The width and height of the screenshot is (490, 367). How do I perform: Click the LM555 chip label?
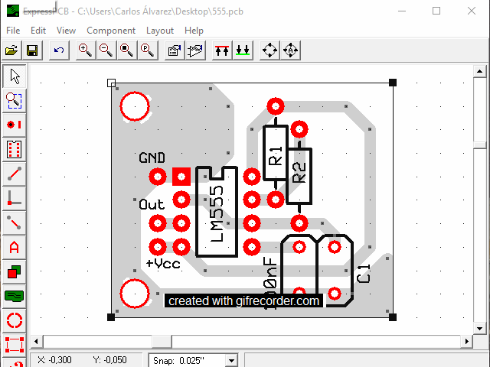pos(217,214)
